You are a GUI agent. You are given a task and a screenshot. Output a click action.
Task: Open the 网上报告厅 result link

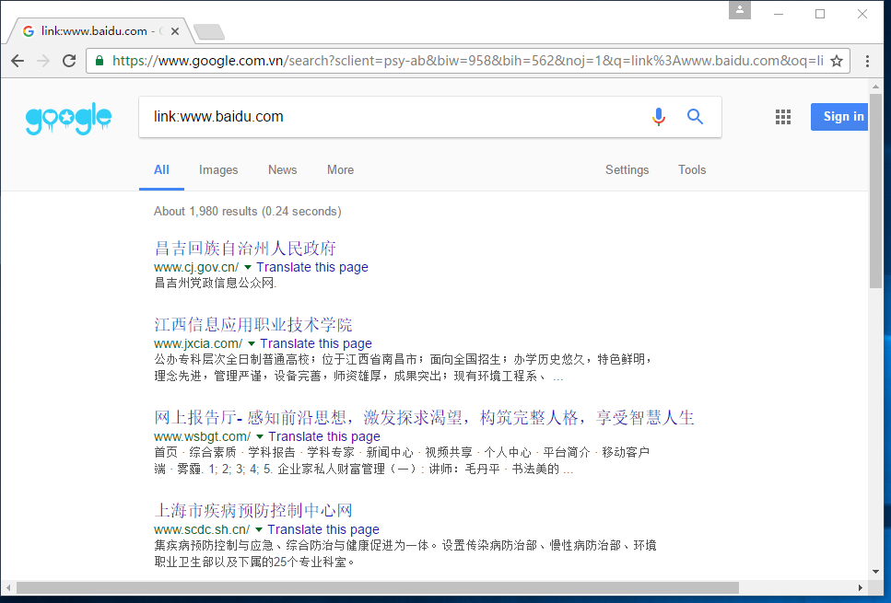pos(424,418)
